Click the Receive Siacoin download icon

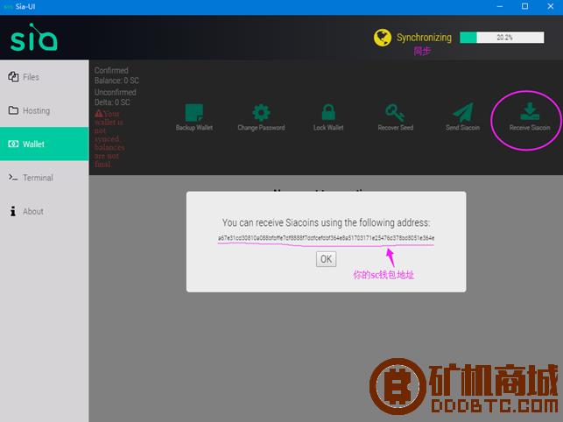coord(530,111)
